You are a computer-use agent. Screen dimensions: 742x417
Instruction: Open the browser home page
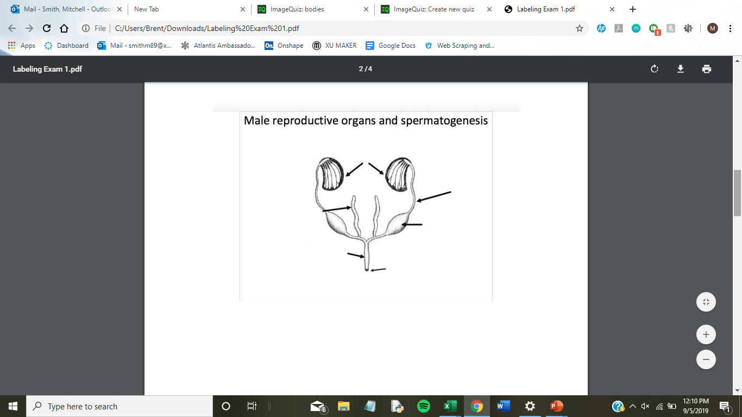(64, 28)
